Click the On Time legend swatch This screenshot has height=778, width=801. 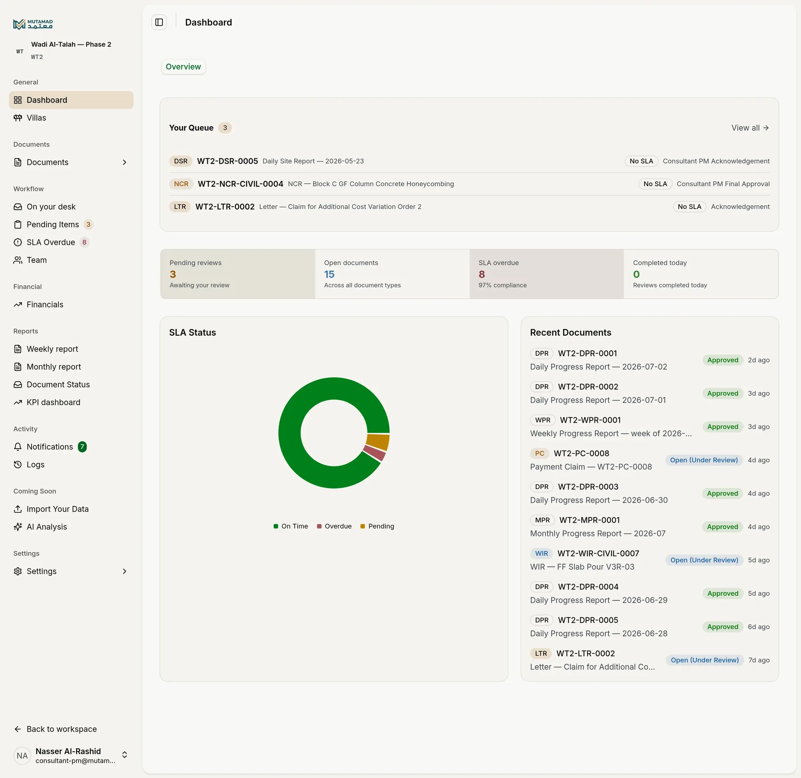(x=276, y=526)
